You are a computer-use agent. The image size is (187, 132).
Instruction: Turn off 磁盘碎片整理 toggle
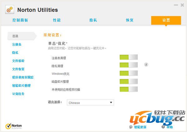(x=128, y=81)
